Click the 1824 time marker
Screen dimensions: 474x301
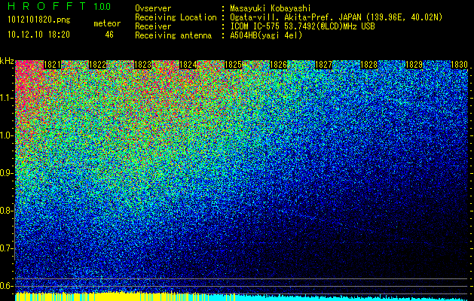pos(188,65)
